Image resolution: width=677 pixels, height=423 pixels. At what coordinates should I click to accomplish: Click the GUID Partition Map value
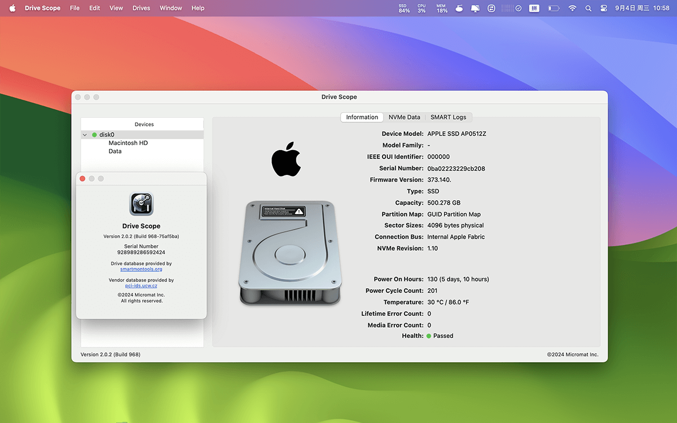(454, 214)
